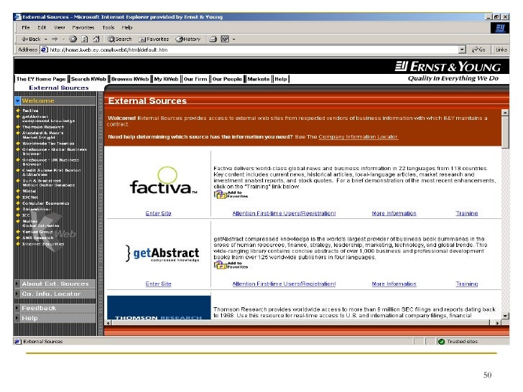Image resolution: width=523 pixels, height=392 pixels.
Task: Open Factiva First-time Users/Registration link
Action: (x=284, y=213)
